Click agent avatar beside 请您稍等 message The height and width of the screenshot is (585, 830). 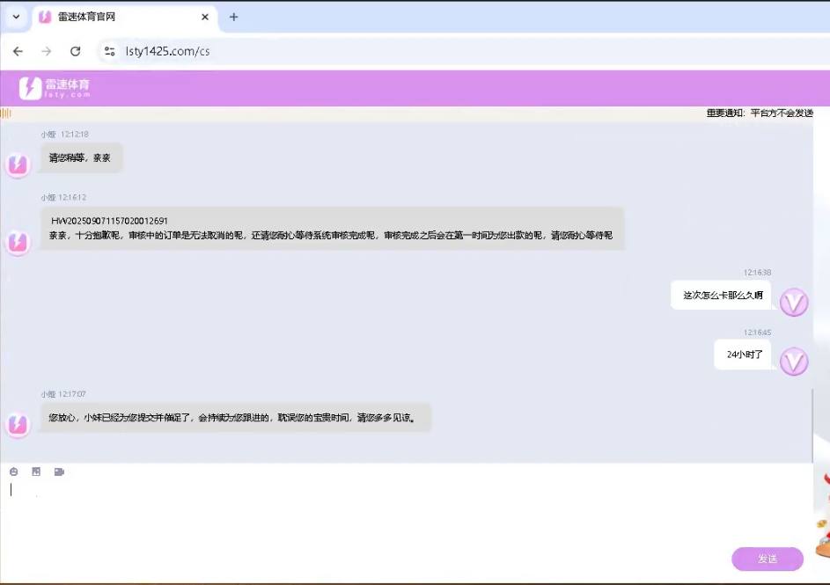(18, 165)
